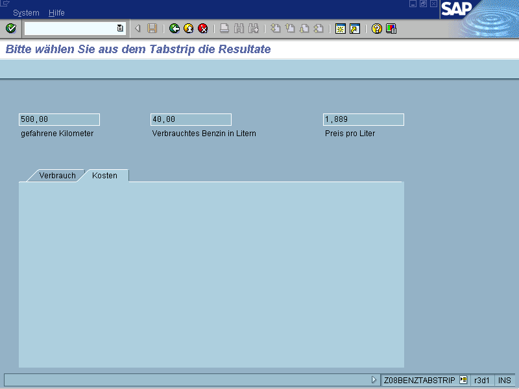Click the Customize Local Layout icon
The height and width of the screenshot is (389, 519).
click(391, 29)
